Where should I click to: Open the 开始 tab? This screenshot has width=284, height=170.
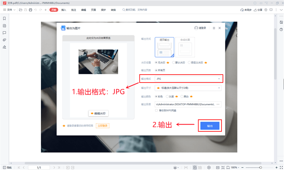(54, 10)
